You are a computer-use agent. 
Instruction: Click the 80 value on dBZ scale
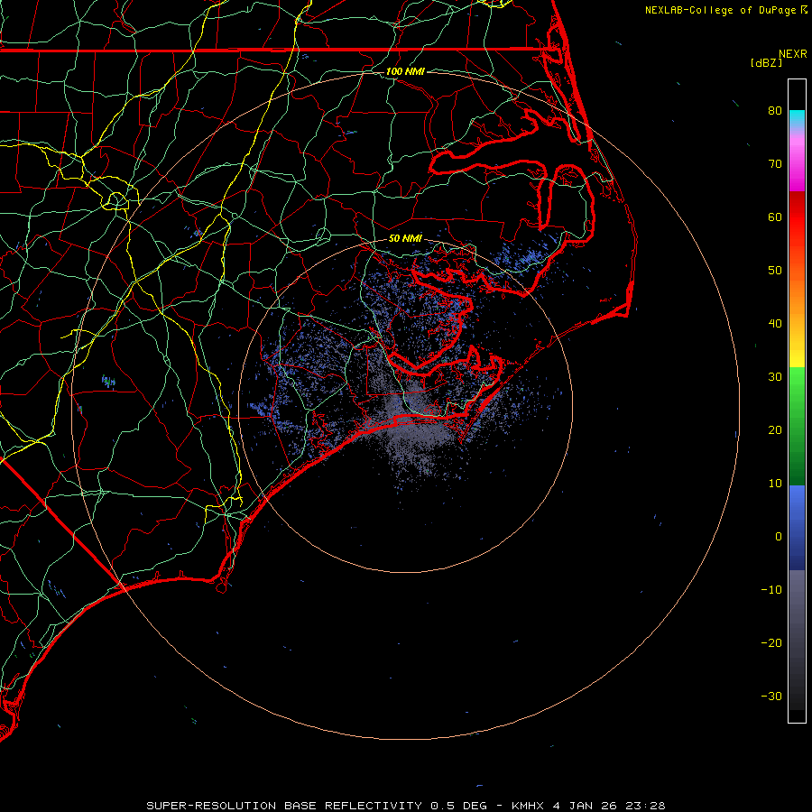775,110
